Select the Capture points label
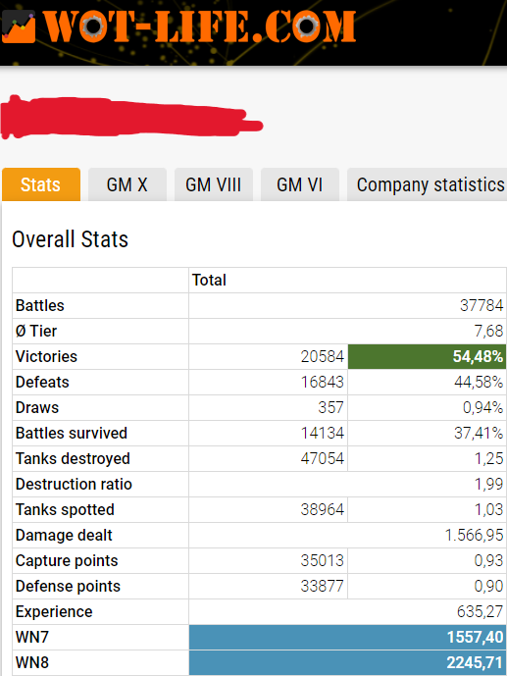507x676 pixels. (67, 560)
